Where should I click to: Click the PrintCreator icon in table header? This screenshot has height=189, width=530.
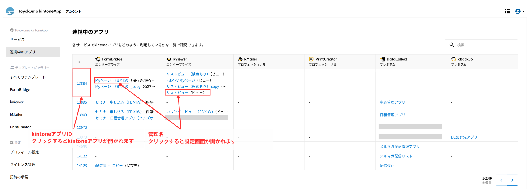[x=311, y=59]
